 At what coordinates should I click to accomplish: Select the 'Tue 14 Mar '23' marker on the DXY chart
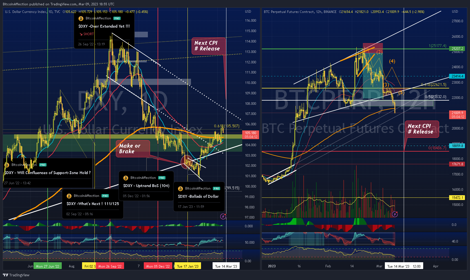pyautogui.click(x=226, y=266)
